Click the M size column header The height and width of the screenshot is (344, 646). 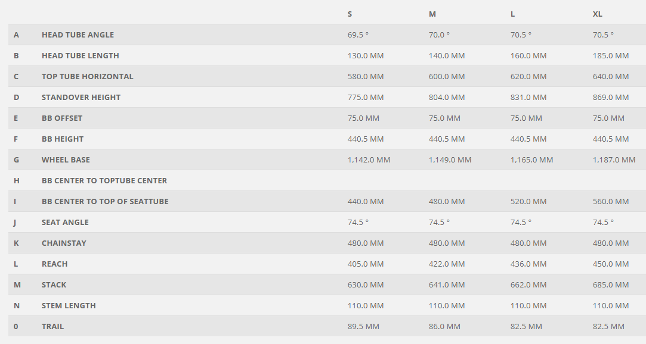pyautogui.click(x=432, y=14)
